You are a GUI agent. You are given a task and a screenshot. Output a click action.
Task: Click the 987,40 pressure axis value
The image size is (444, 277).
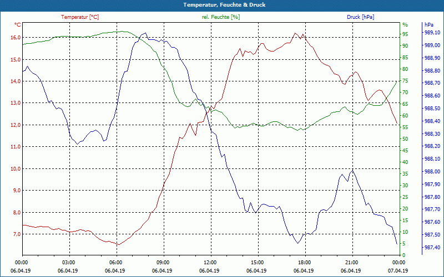pos(432,248)
